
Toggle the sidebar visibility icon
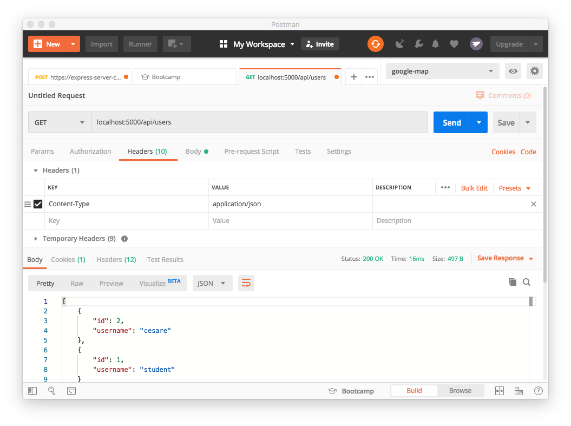click(x=32, y=390)
